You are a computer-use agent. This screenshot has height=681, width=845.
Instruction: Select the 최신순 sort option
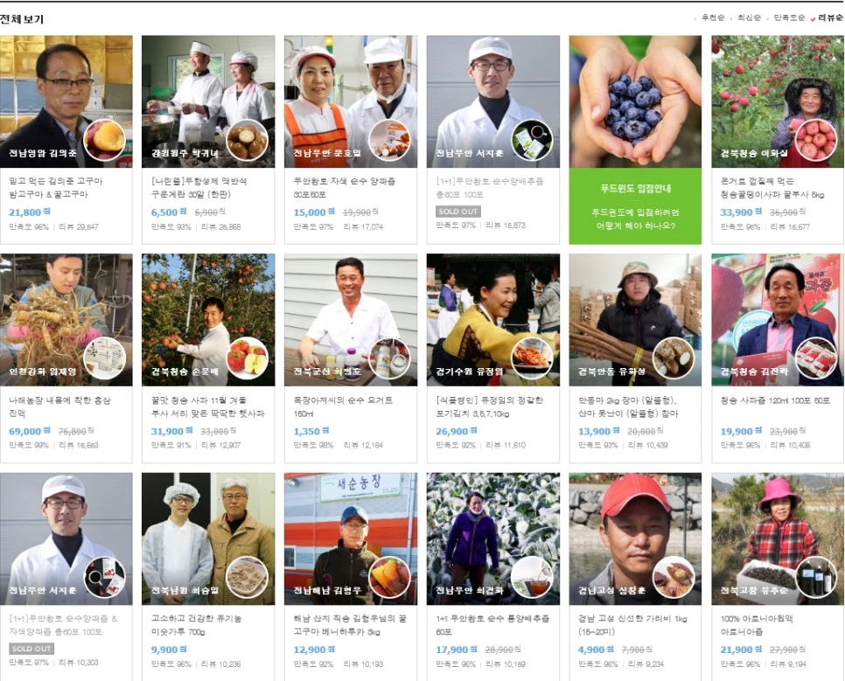749,17
